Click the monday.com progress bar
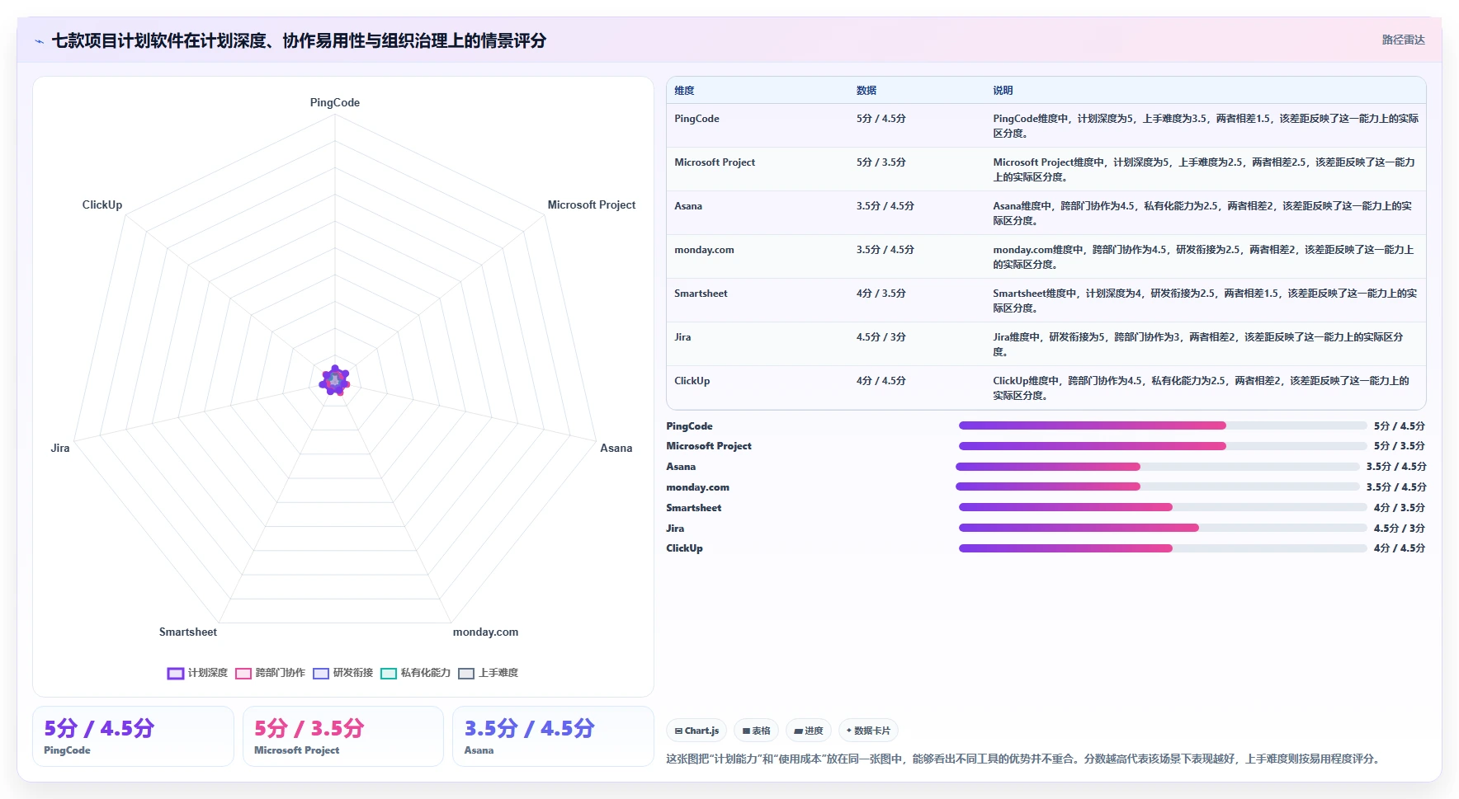Viewport: 1459px width, 799px height. (1157, 486)
